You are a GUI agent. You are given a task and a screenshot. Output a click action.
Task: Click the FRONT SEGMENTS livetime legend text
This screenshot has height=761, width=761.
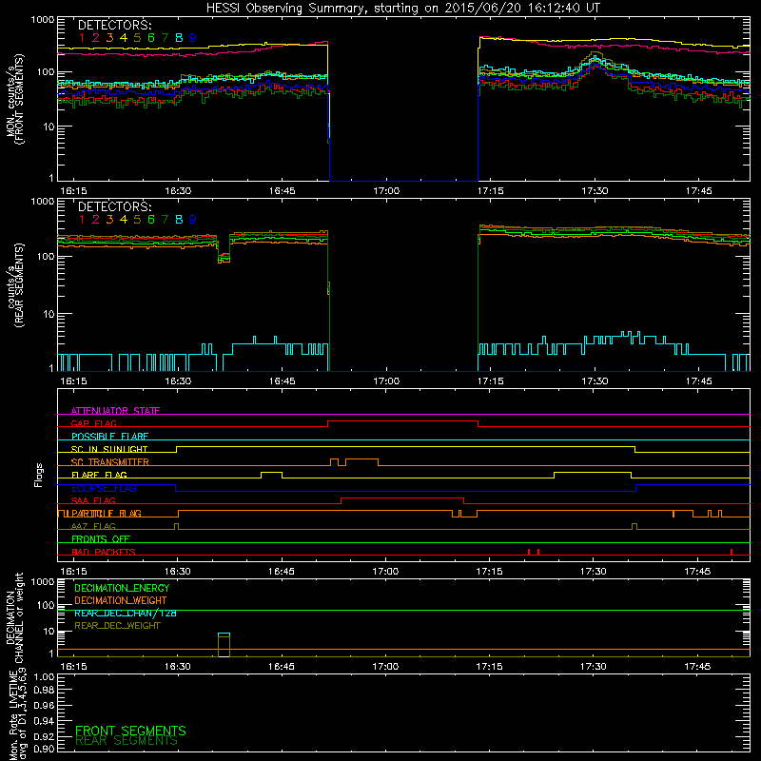pyautogui.click(x=130, y=731)
